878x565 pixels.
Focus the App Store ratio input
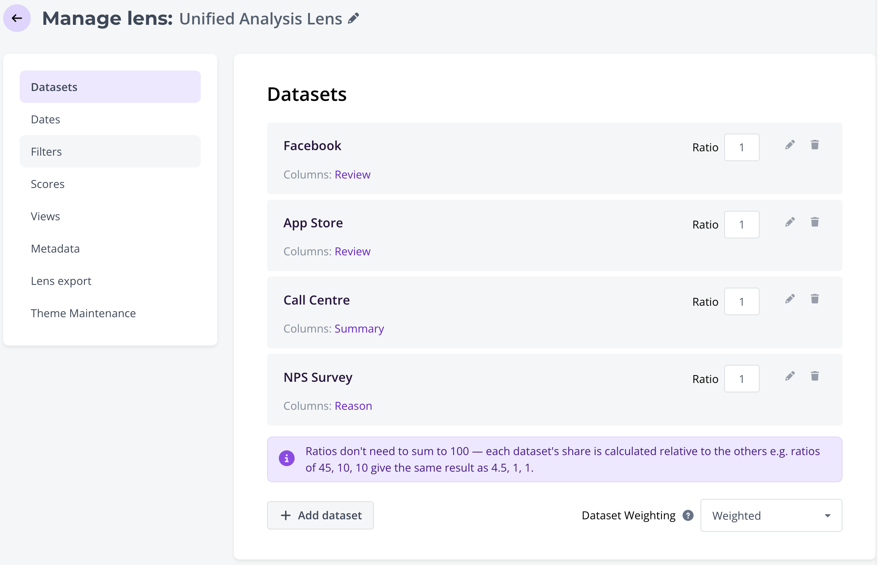pyautogui.click(x=742, y=225)
